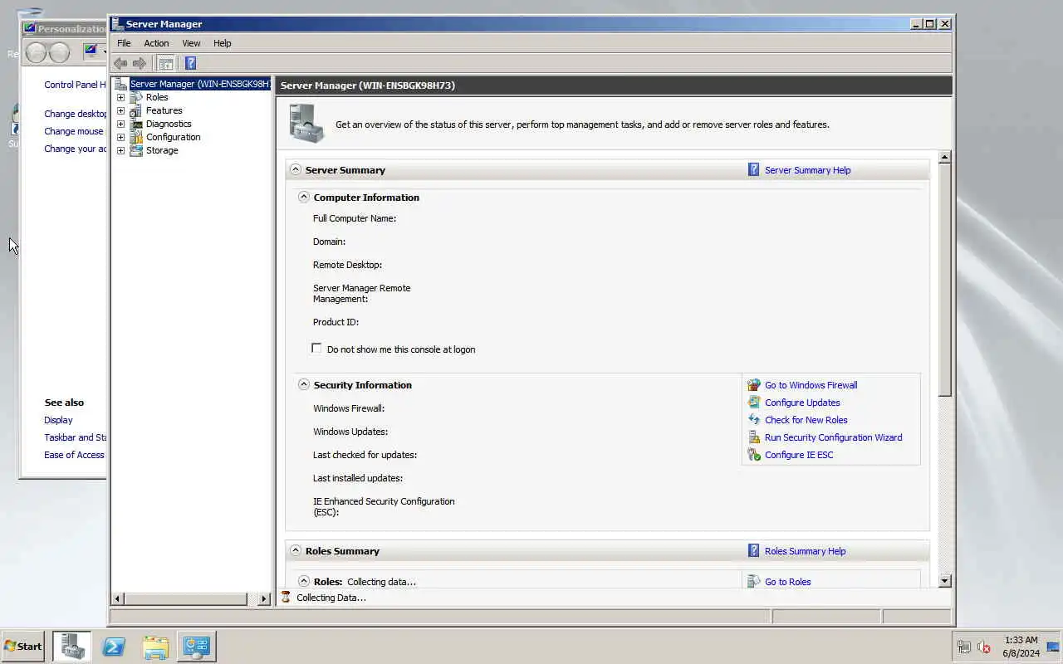1063x664 pixels.
Task: Expand the Storage tree node
Action: pyautogui.click(x=120, y=150)
